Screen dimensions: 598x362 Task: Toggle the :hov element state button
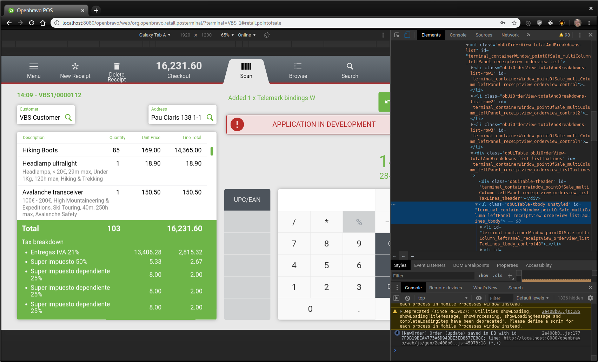point(484,276)
